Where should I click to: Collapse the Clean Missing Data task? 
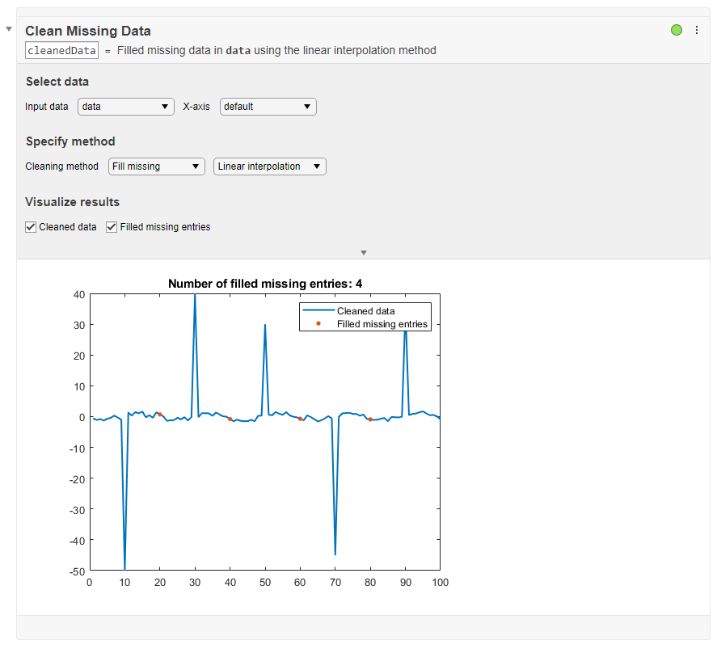tap(9, 29)
